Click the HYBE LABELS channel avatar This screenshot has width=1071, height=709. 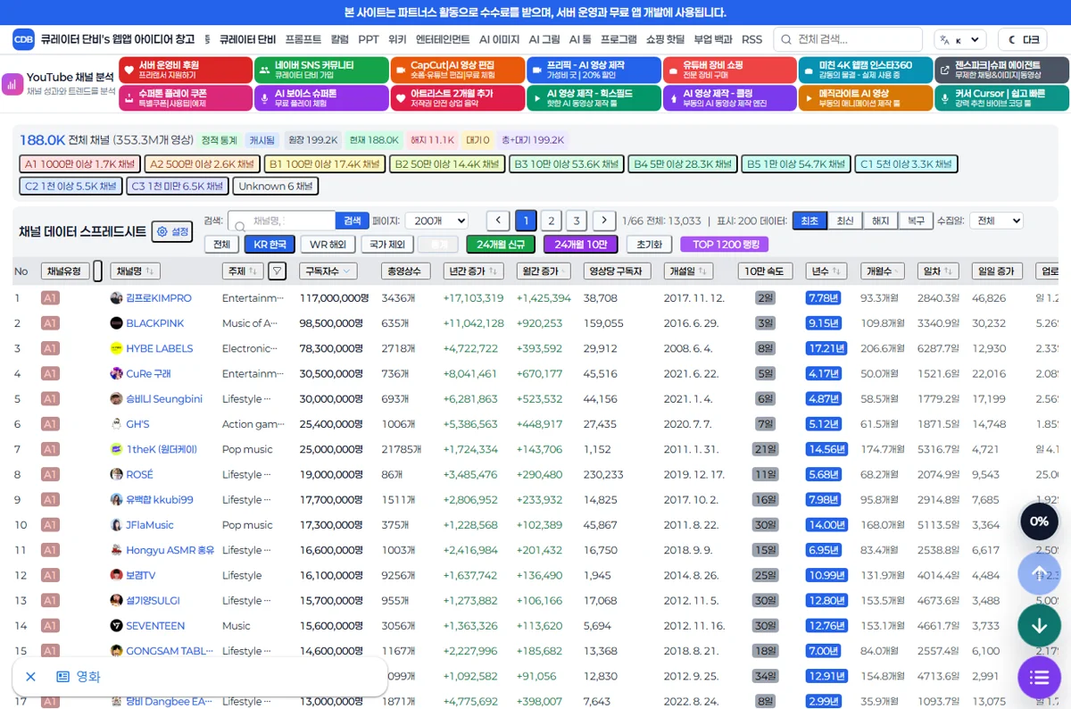[116, 348]
